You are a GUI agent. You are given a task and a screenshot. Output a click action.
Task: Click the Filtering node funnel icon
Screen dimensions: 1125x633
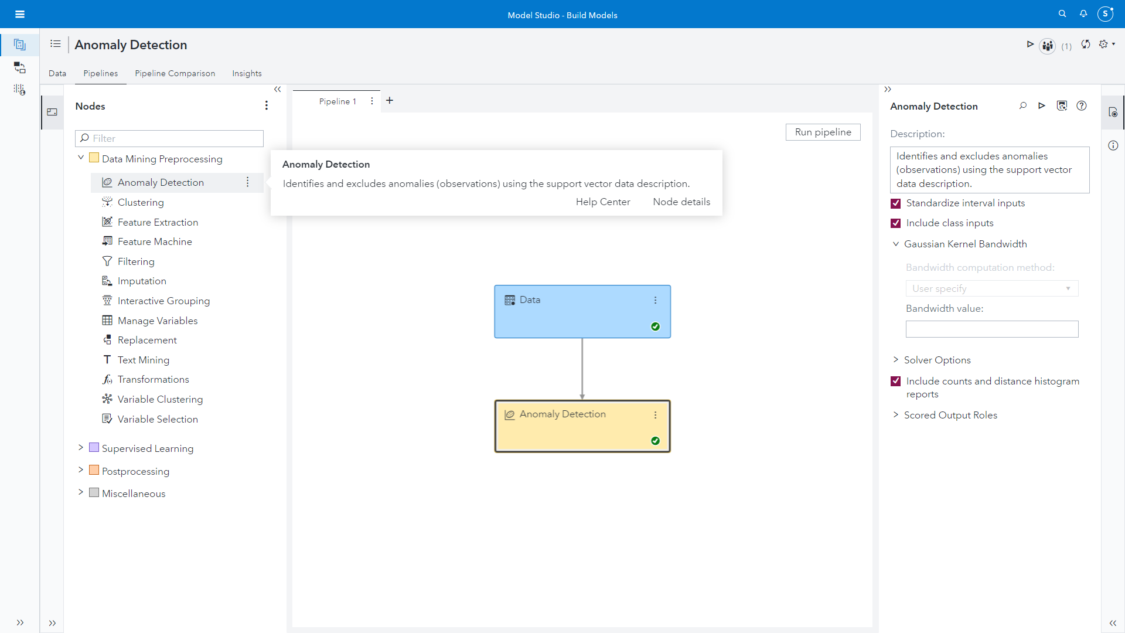point(107,261)
